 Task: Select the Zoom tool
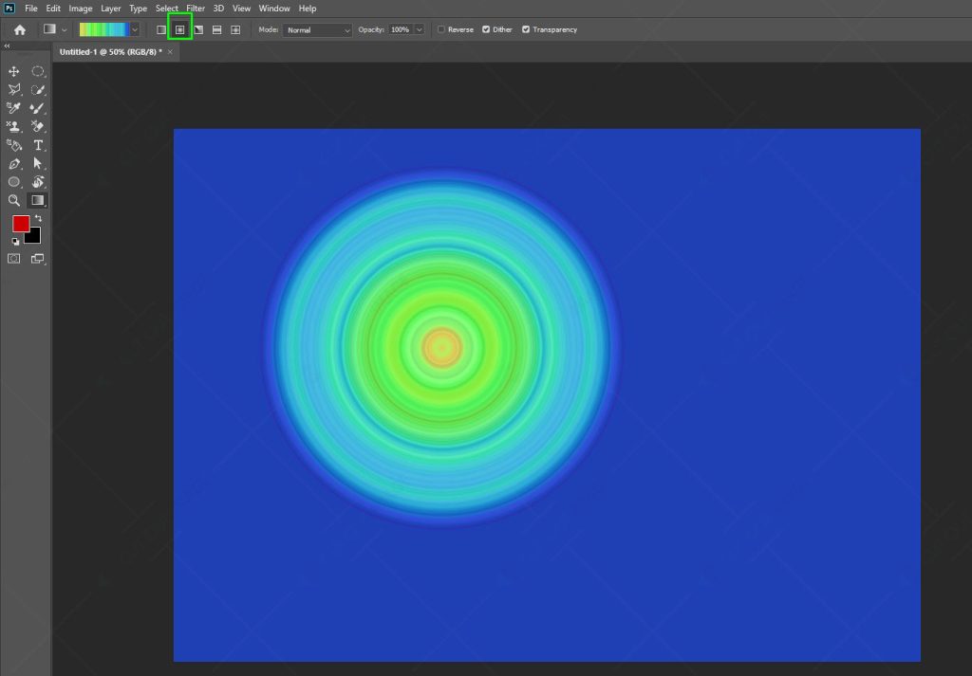click(x=13, y=200)
